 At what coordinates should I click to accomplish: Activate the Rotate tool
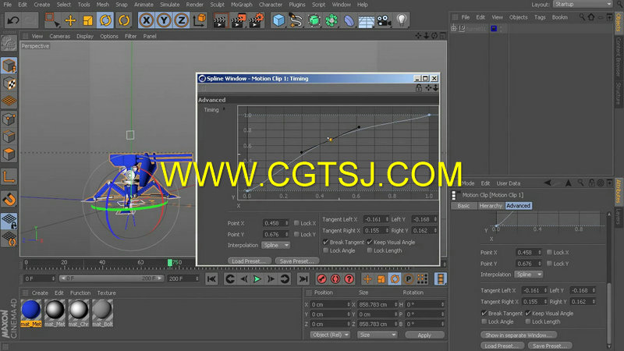(105, 20)
